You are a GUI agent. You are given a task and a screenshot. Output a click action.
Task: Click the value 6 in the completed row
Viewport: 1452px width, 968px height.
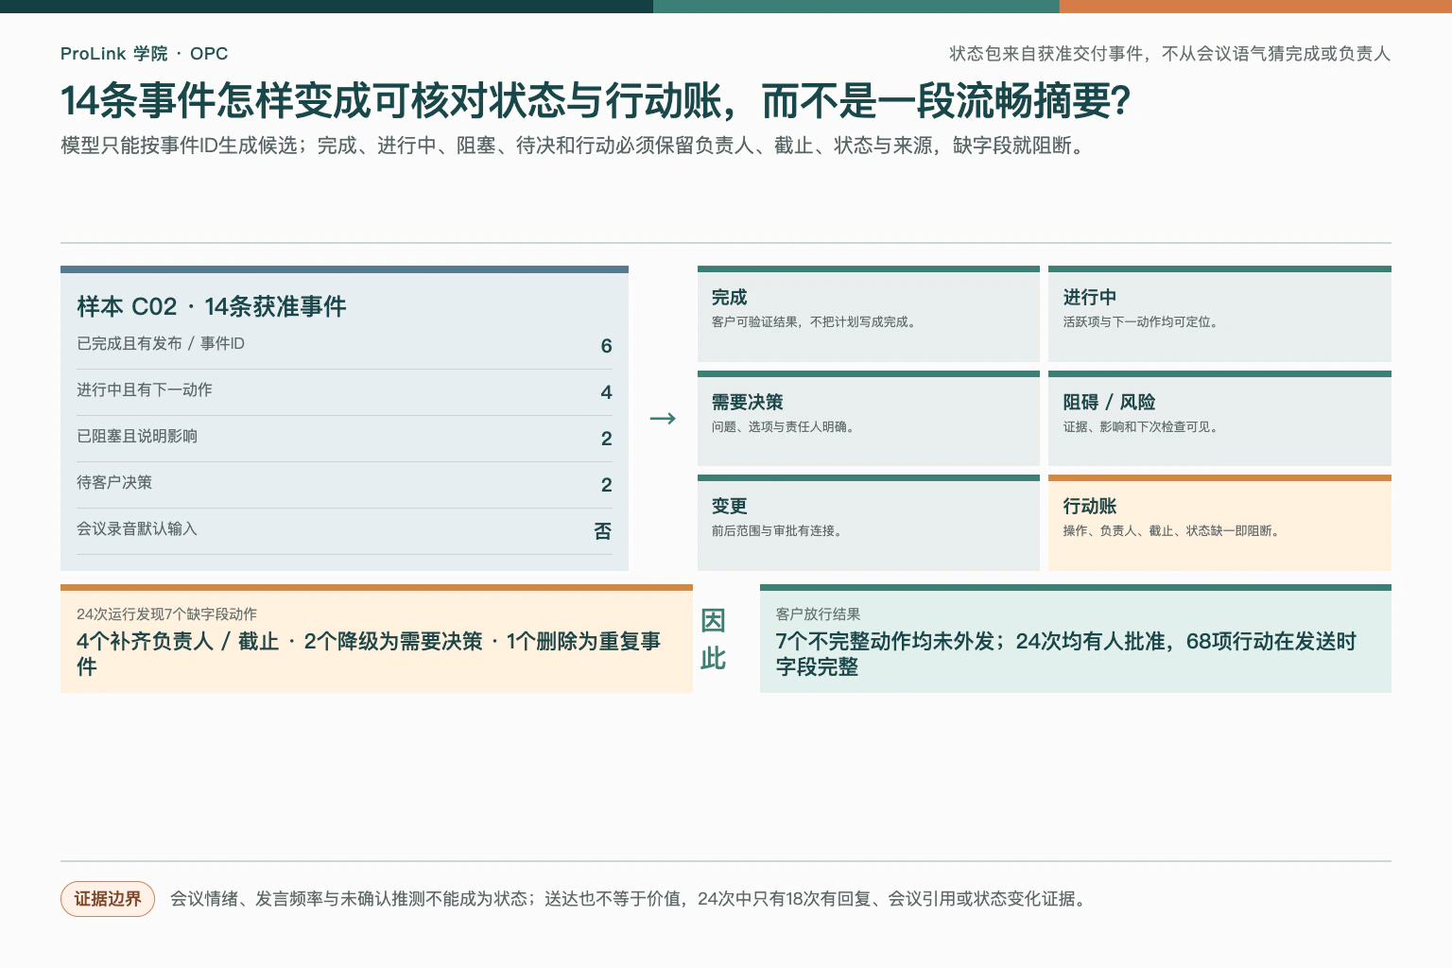[607, 346]
